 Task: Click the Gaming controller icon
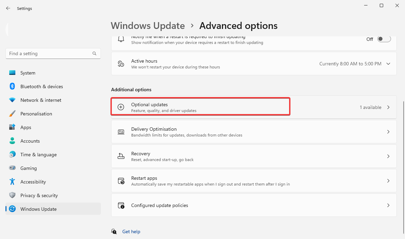click(12, 168)
